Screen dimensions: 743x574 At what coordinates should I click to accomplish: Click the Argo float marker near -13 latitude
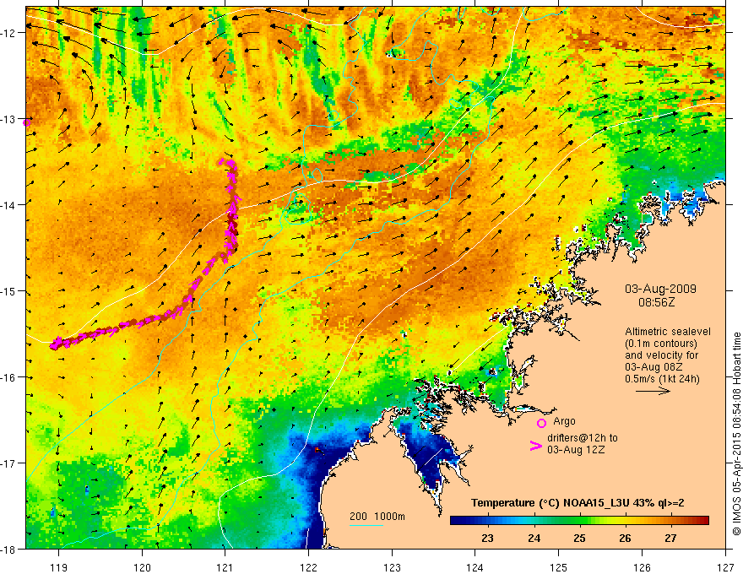point(26,122)
